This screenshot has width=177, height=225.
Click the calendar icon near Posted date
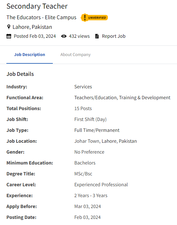9,36
